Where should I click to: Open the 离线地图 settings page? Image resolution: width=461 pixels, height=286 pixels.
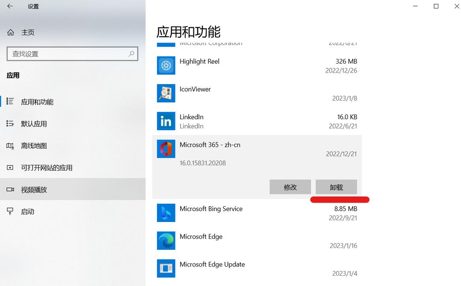34,146
